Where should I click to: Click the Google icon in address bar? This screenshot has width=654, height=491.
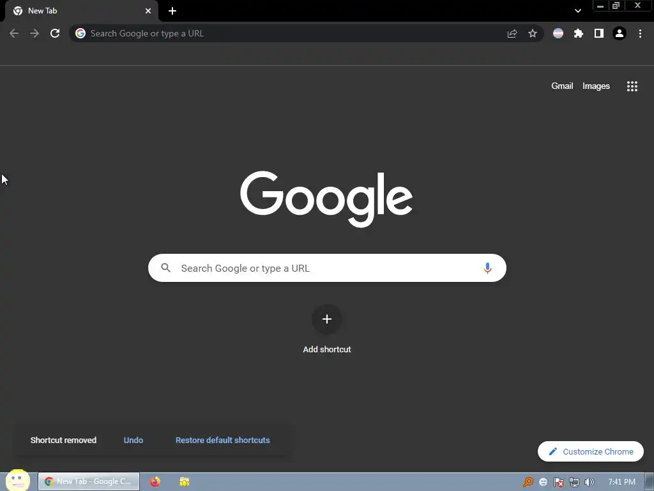(x=80, y=33)
